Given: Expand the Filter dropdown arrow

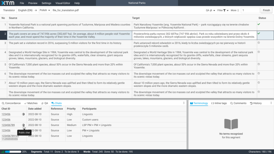Looking at the screenshot, I should [228, 10].
